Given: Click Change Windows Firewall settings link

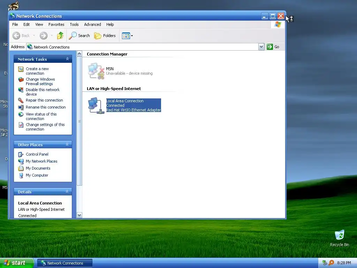Looking at the screenshot, I should [x=40, y=81].
